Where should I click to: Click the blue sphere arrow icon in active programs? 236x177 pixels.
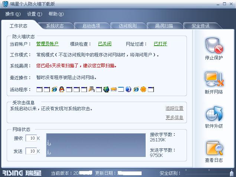[128, 89]
